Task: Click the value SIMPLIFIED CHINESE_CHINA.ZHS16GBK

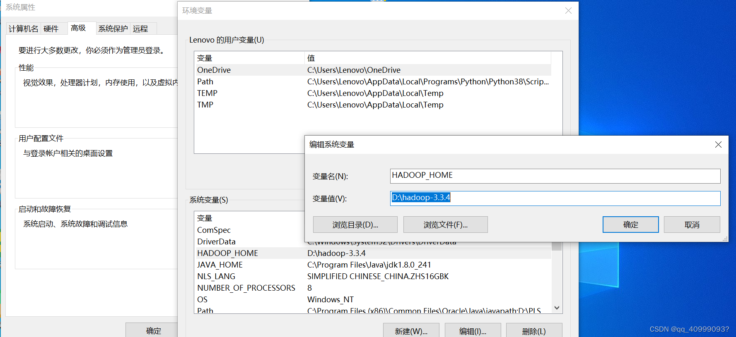Action: coord(378,276)
